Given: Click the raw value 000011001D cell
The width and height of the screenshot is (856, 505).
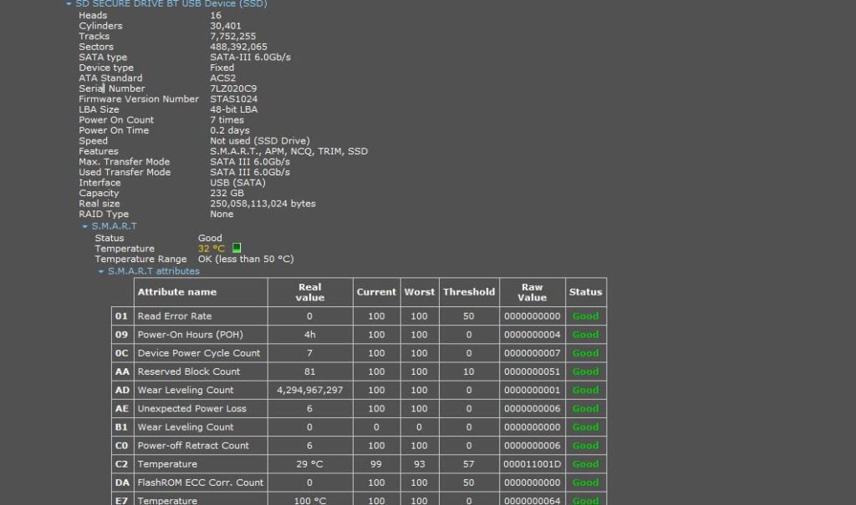Looking at the screenshot, I should (532, 464).
